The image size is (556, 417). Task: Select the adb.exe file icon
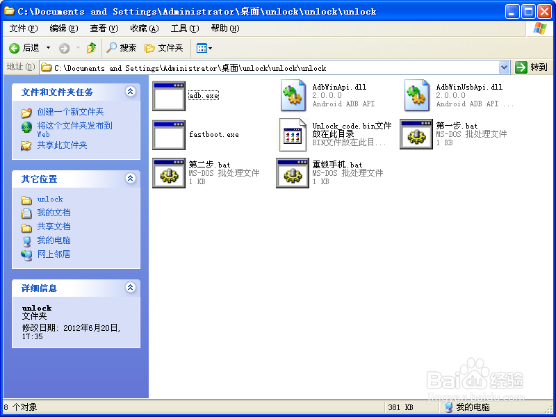point(169,96)
